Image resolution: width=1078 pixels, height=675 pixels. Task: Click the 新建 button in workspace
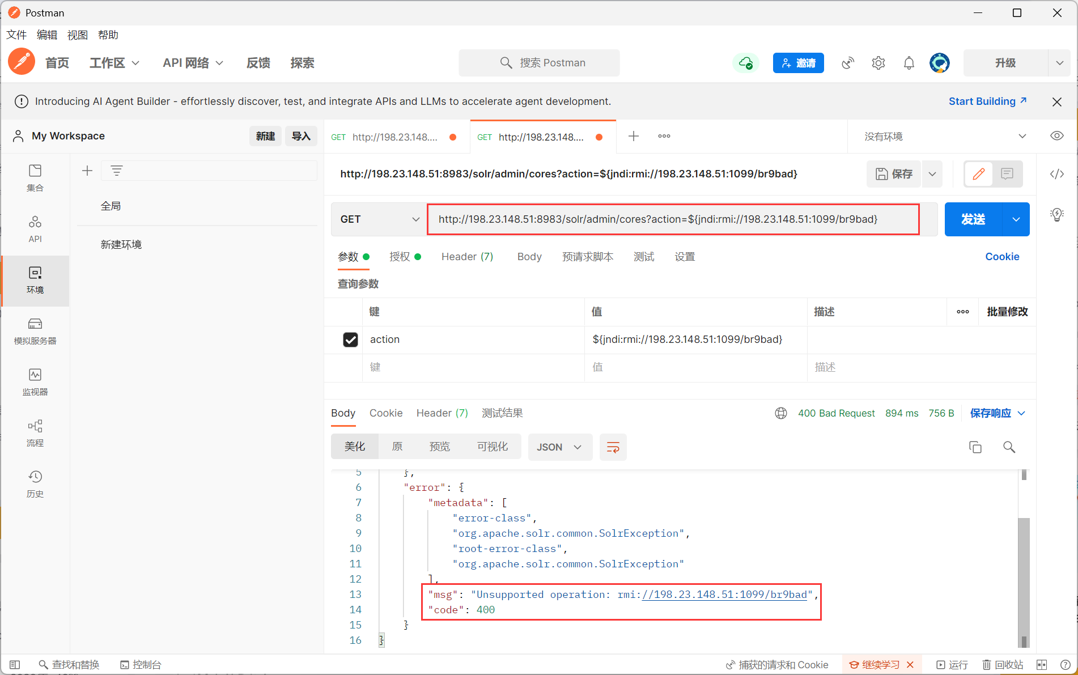click(x=265, y=136)
